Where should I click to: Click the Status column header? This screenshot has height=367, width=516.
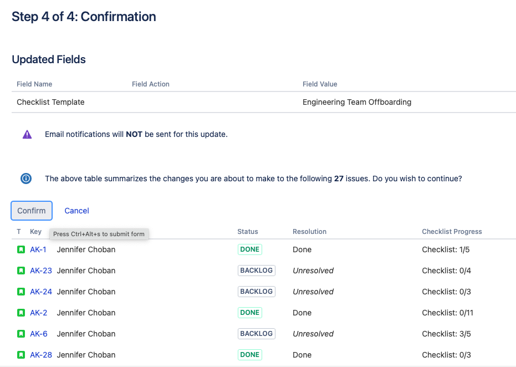tap(248, 232)
